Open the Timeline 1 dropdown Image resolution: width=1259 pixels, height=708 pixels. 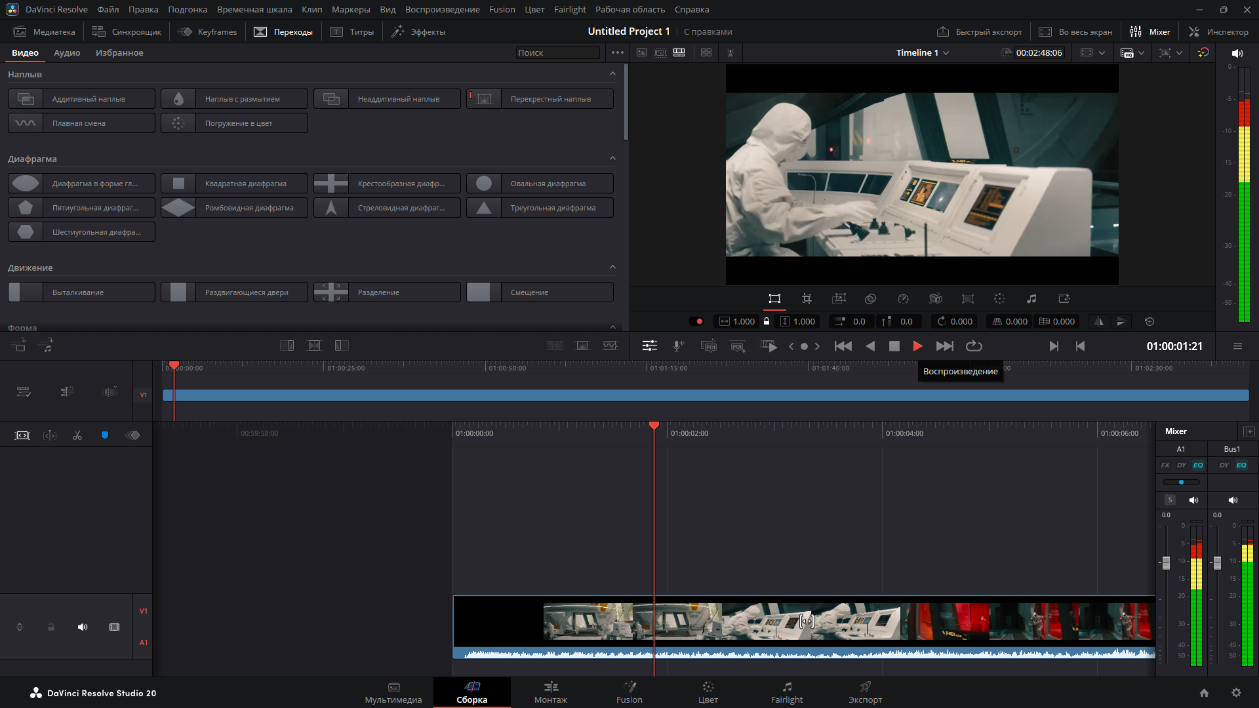click(922, 52)
